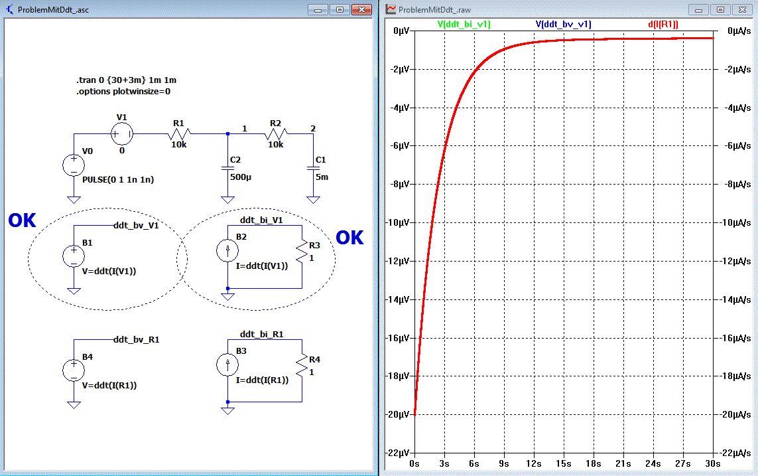This screenshot has height=476, width=758.
Task: Click the B1 behavioral voltage source
Action: (x=72, y=256)
